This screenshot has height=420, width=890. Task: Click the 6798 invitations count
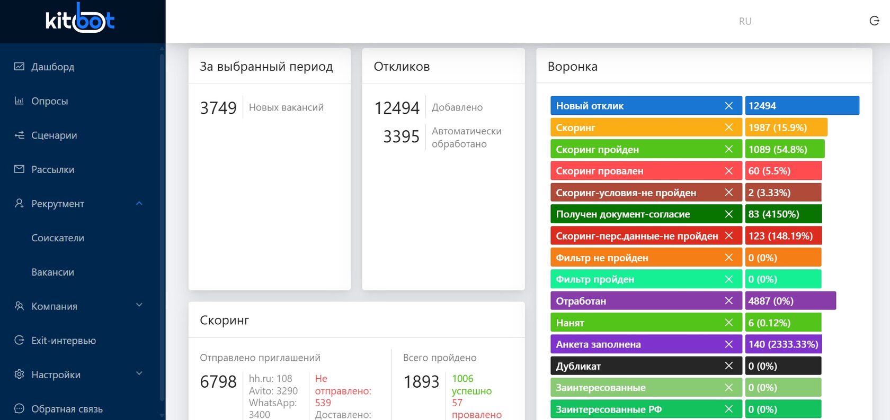pos(218,381)
